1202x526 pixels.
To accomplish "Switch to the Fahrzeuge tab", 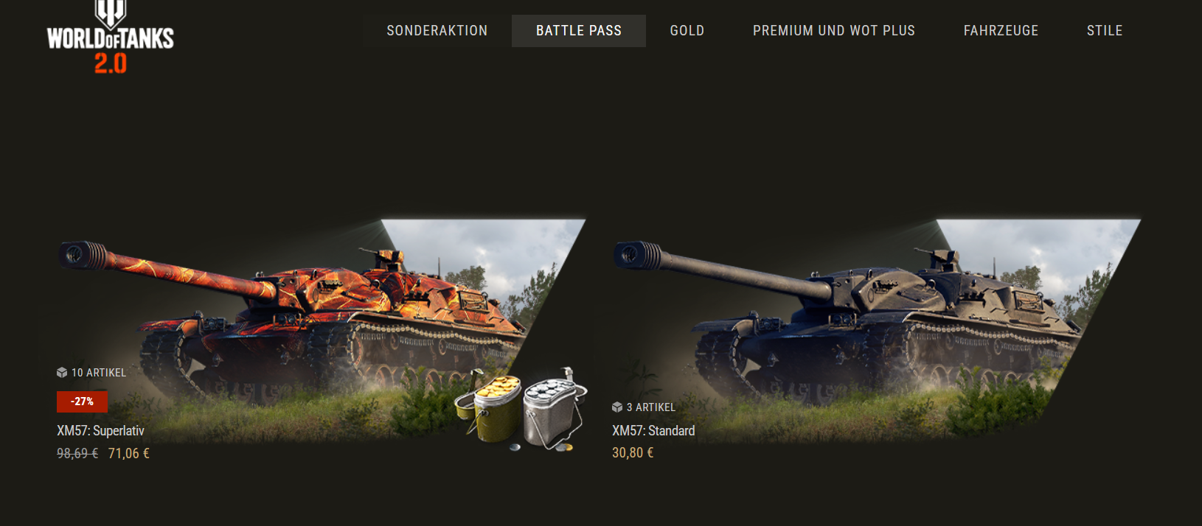I will (1001, 31).
